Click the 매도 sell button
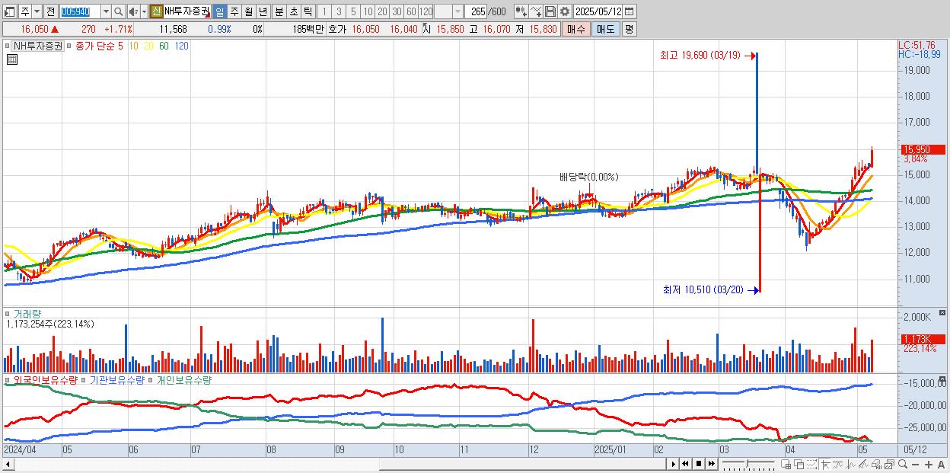The image size is (950, 473). point(605,29)
